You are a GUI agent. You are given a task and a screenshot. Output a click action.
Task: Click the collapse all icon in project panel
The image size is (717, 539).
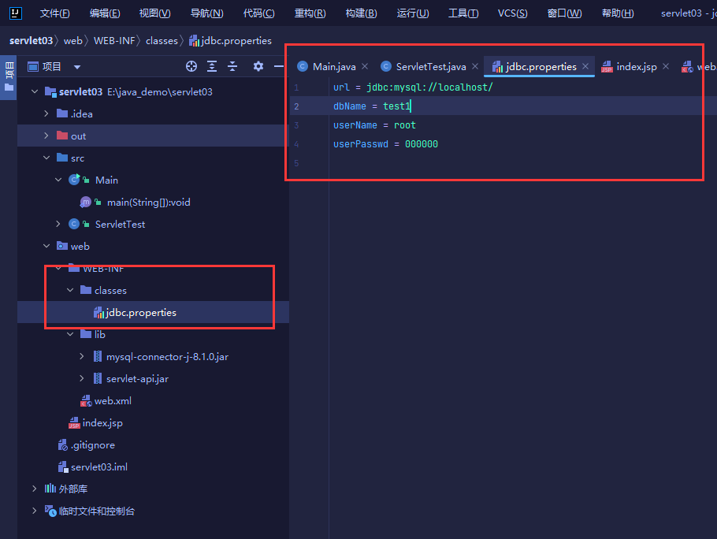pyautogui.click(x=232, y=66)
